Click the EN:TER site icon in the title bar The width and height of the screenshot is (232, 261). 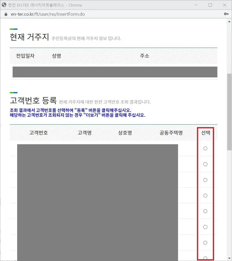tap(4, 5)
